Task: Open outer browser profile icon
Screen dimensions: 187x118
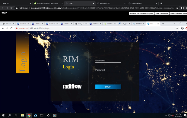Action: pyautogui.click(x=182, y=8)
